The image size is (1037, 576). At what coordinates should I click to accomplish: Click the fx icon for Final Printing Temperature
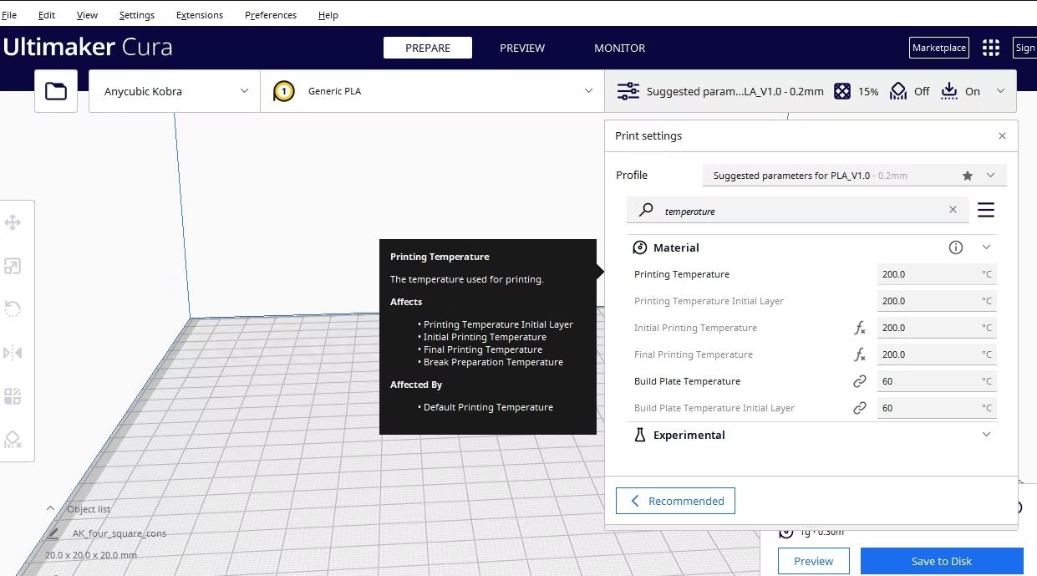[x=860, y=354]
